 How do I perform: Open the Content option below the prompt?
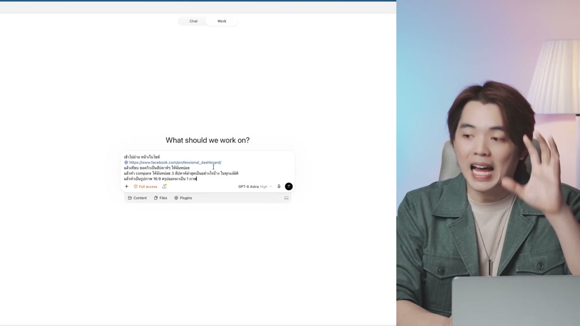[x=137, y=198]
